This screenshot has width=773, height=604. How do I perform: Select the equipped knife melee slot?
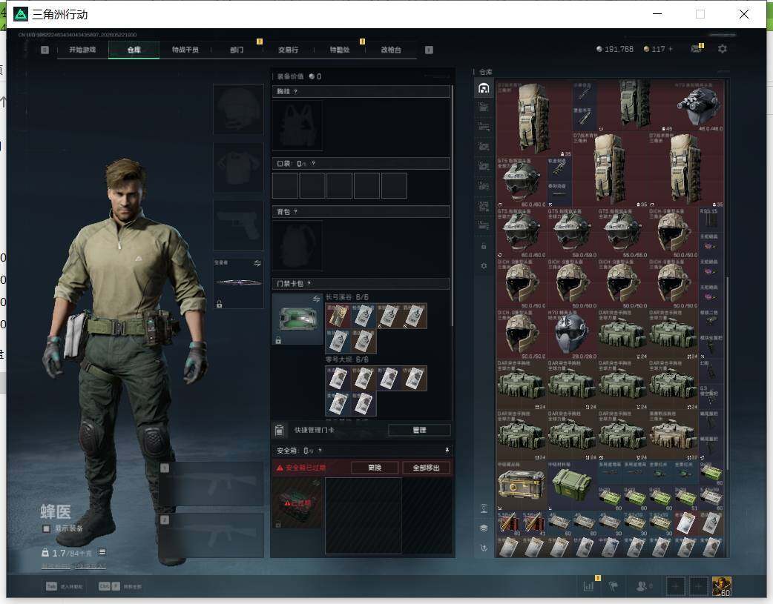pos(238,283)
